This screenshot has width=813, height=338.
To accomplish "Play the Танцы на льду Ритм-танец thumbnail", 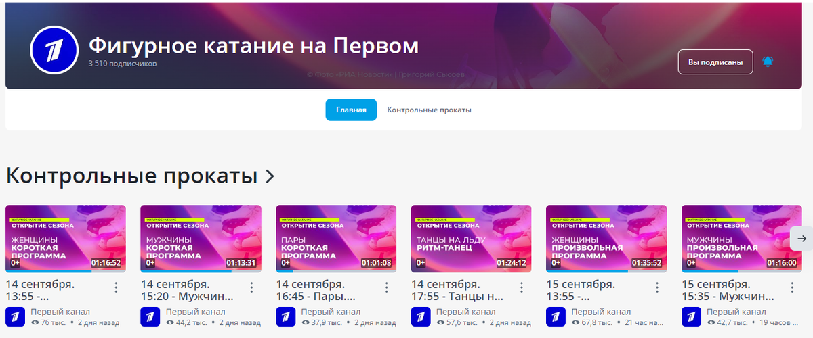I will coord(472,238).
